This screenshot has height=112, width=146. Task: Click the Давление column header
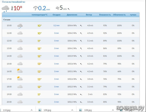[x=72, y=15]
